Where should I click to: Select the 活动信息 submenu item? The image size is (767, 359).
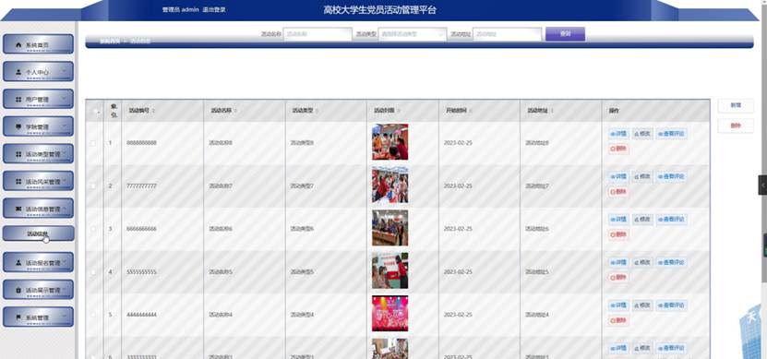tap(38, 233)
